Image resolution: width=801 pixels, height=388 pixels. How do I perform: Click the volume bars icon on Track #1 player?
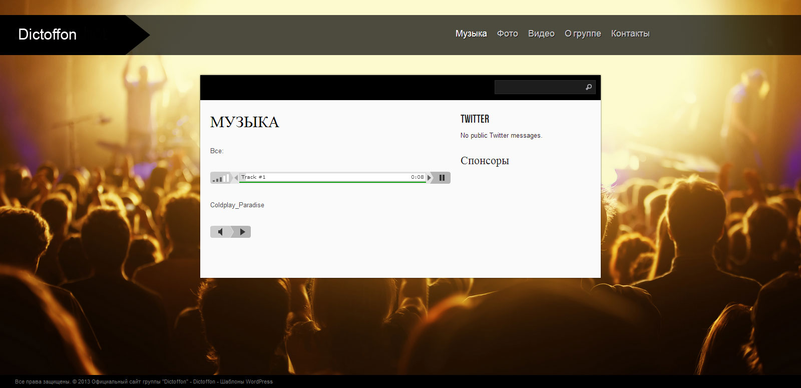pyautogui.click(x=220, y=178)
